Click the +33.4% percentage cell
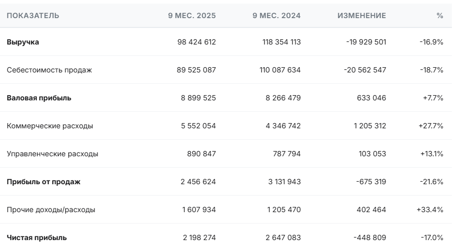Viewport: 454px width, 252px height. (x=430, y=210)
